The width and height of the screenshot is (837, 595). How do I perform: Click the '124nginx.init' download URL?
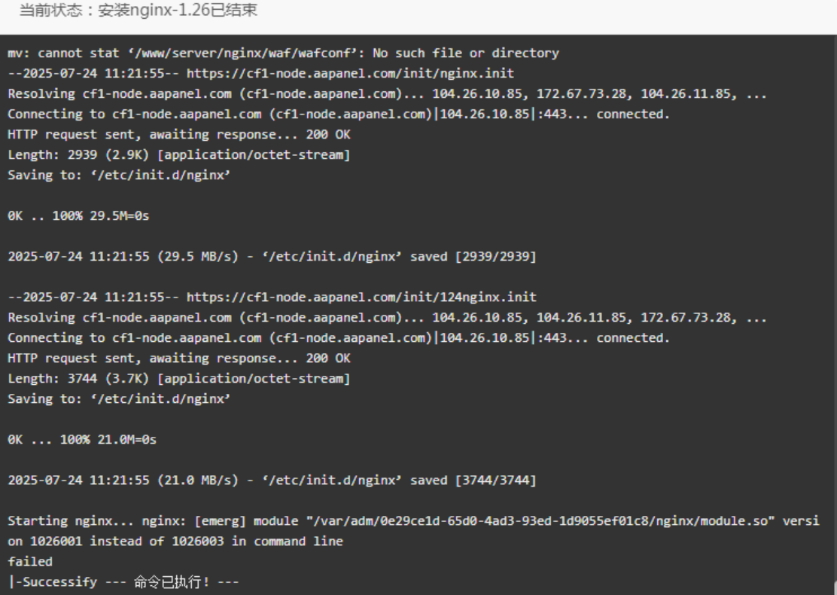pyautogui.click(x=361, y=297)
